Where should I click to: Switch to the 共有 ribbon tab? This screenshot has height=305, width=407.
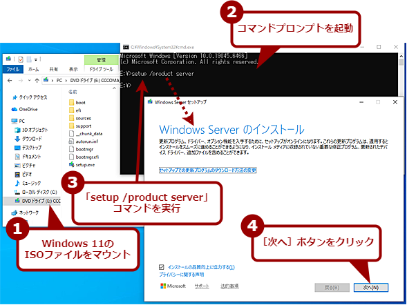[x=54, y=69]
